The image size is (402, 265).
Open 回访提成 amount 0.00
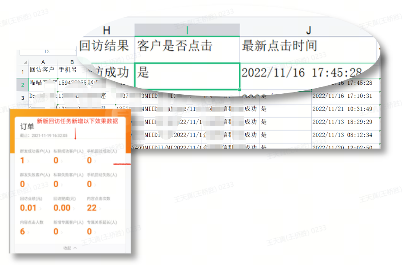[62, 208]
